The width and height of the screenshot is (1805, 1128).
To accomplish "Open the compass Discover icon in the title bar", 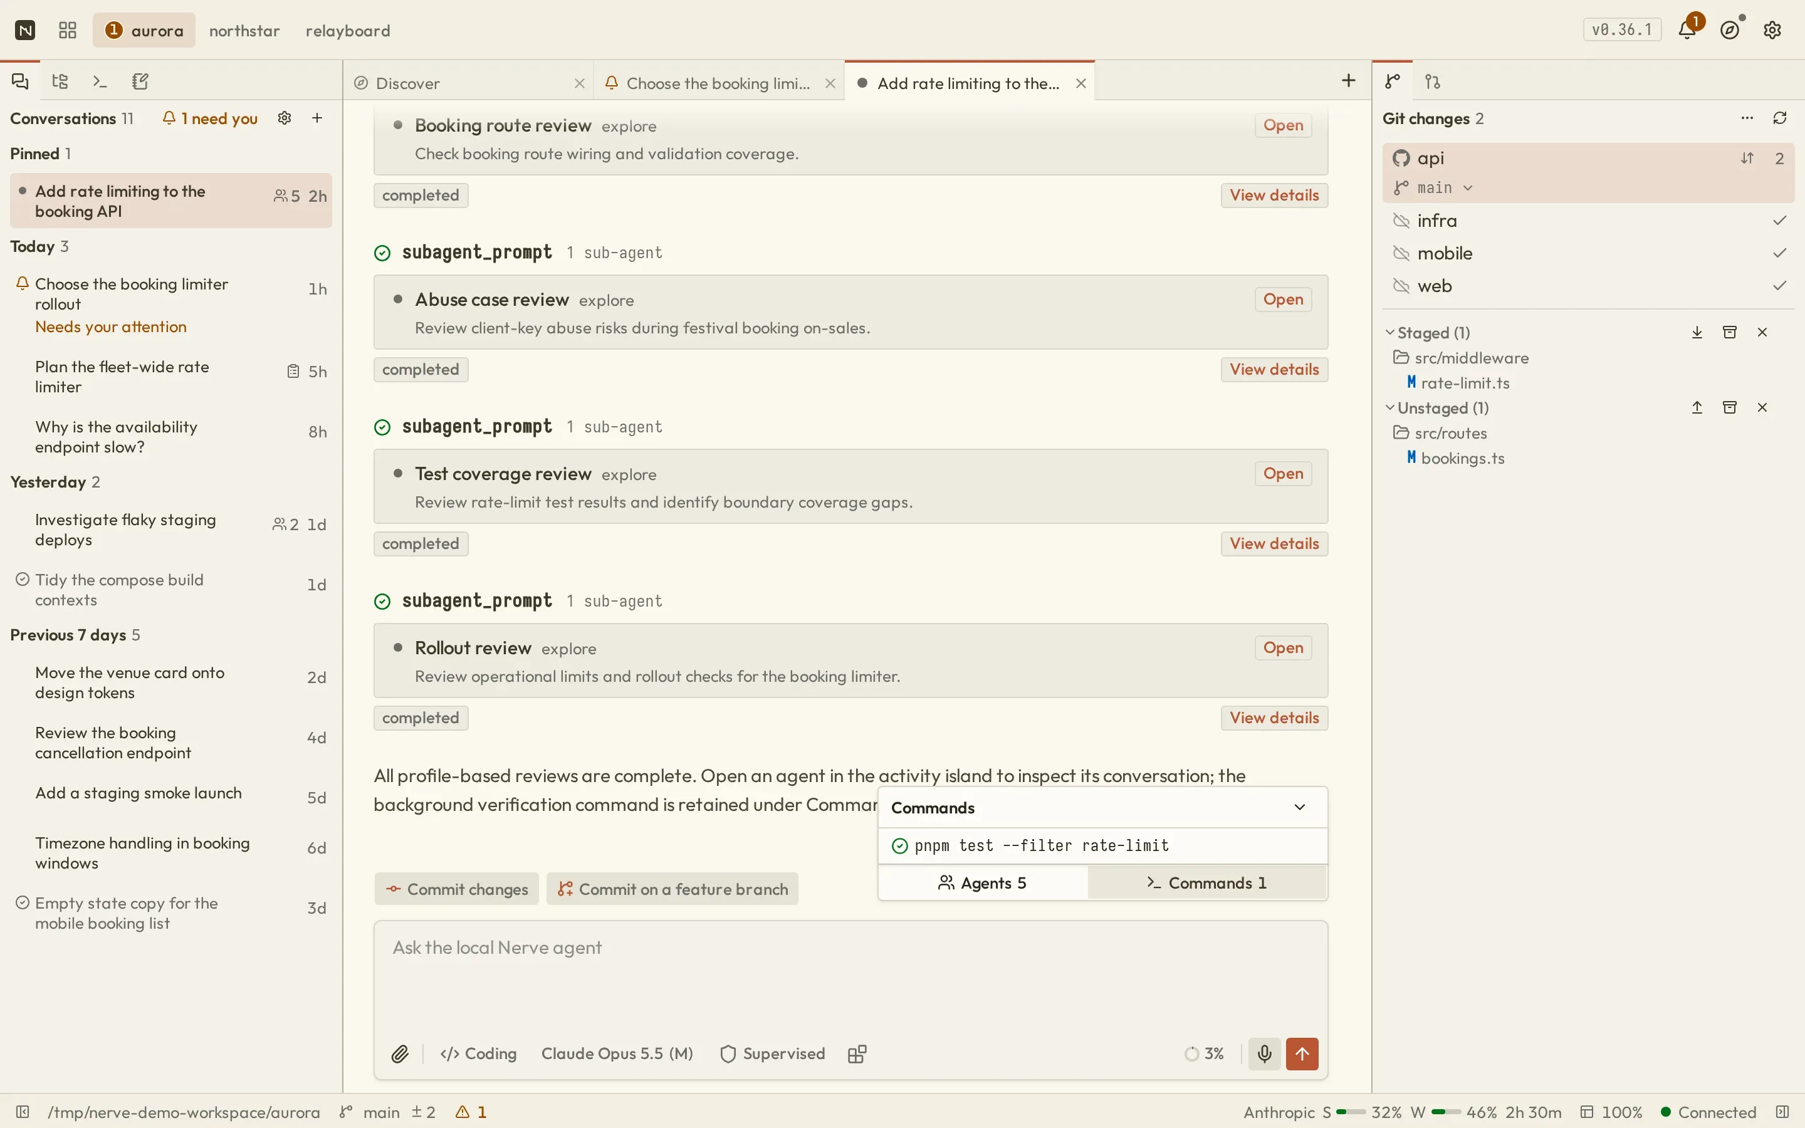I will coord(1730,30).
